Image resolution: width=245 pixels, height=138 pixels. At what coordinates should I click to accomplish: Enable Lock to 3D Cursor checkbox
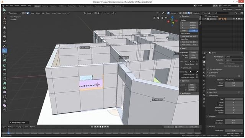pyautogui.click(x=197, y=75)
